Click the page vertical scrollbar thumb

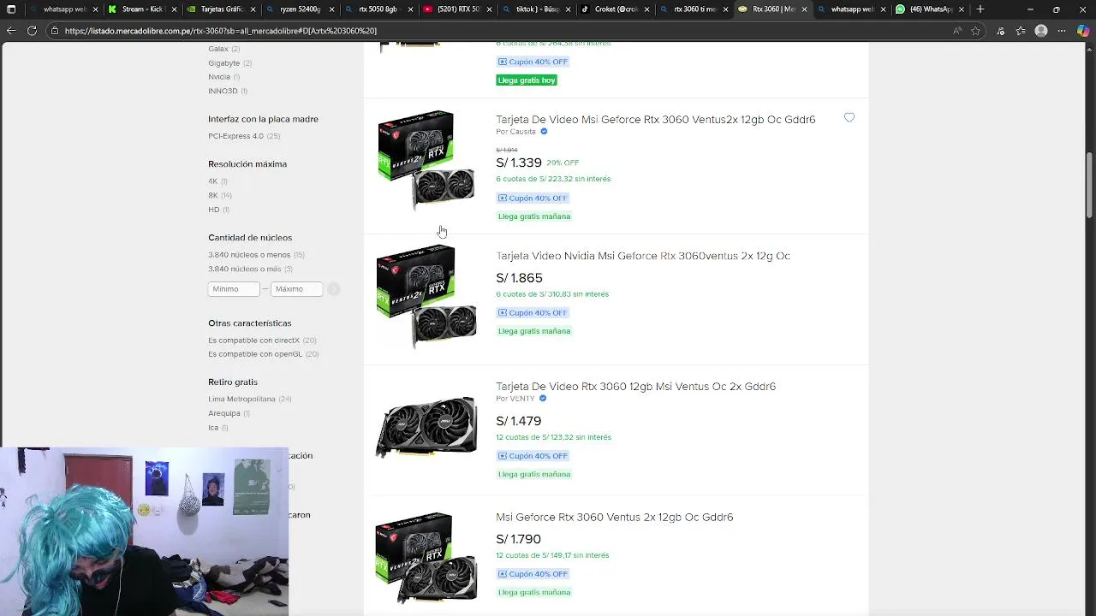coord(1089,184)
